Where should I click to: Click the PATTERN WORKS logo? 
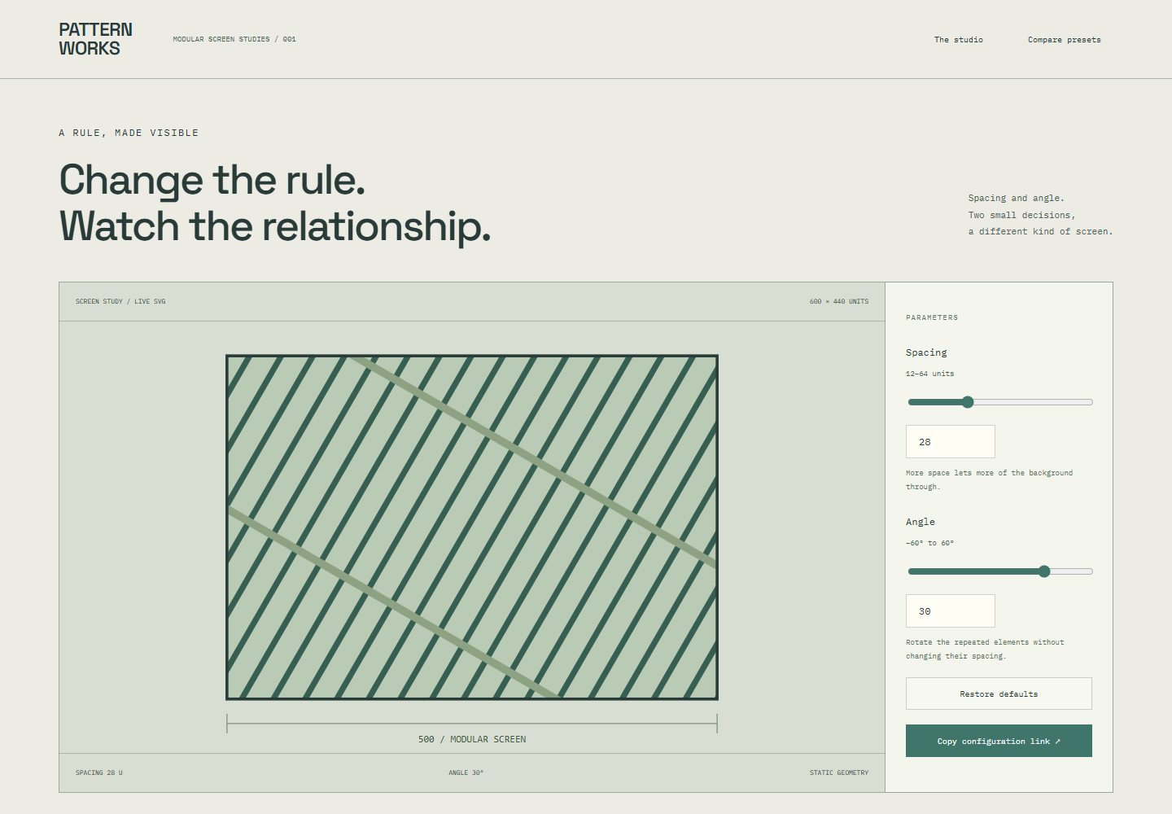click(95, 39)
